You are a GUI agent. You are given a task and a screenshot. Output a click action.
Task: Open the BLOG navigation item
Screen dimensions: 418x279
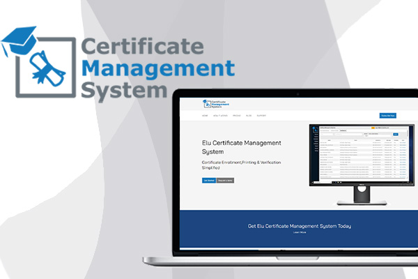click(x=249, y=116)
